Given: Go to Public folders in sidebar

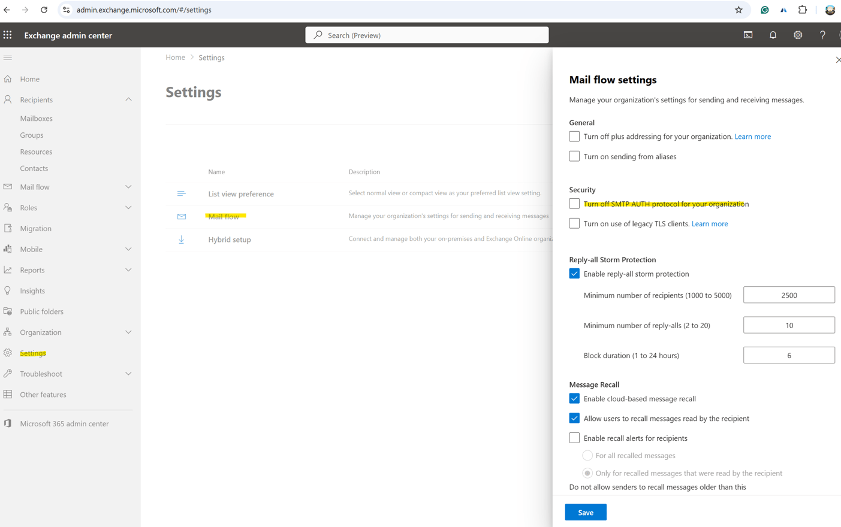Looking at the screenshot, I should 41,311.
